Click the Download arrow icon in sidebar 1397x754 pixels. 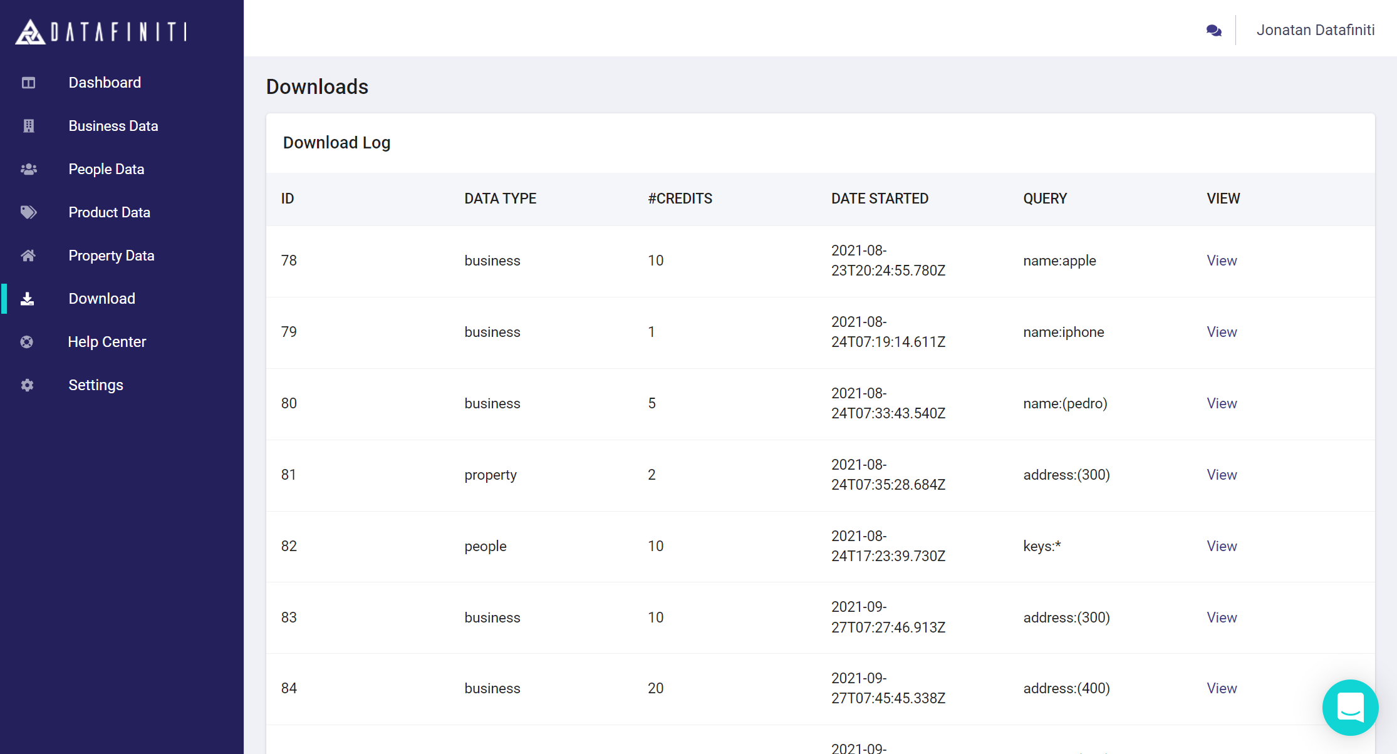(28, 299)
